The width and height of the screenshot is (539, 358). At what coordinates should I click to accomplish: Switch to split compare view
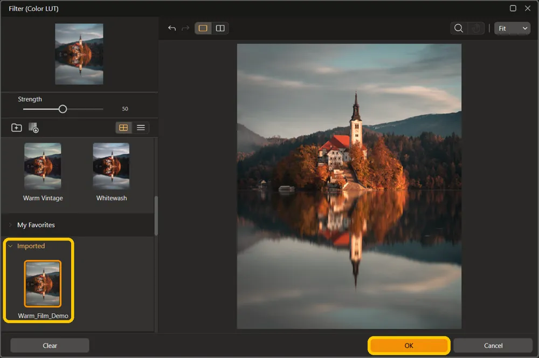(x=220, y=28)
